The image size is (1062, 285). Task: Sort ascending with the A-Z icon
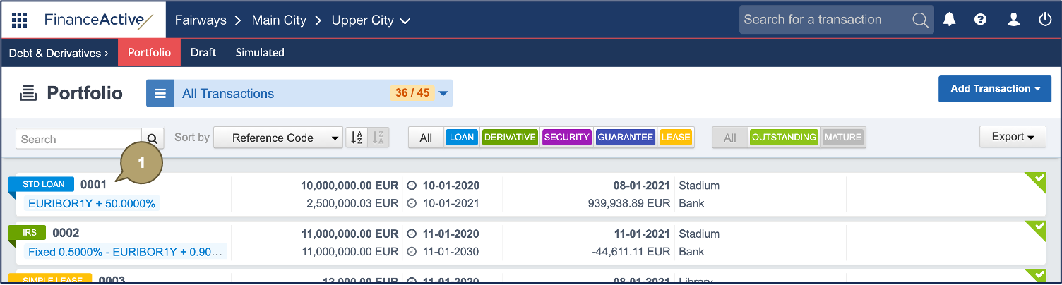357,138
